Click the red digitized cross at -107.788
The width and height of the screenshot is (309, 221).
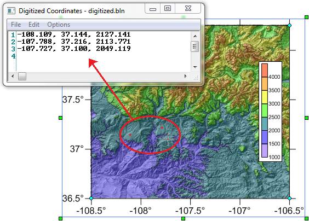tap(162, 127)
